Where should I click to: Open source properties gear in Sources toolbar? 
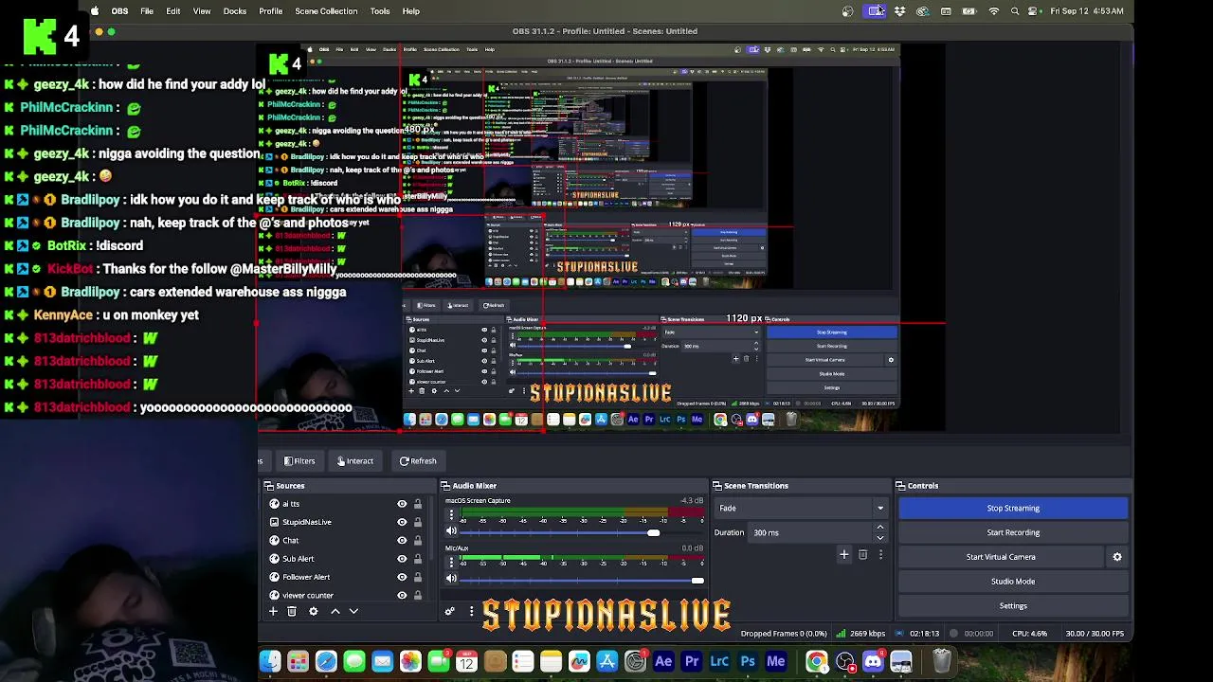pos(314,612)
